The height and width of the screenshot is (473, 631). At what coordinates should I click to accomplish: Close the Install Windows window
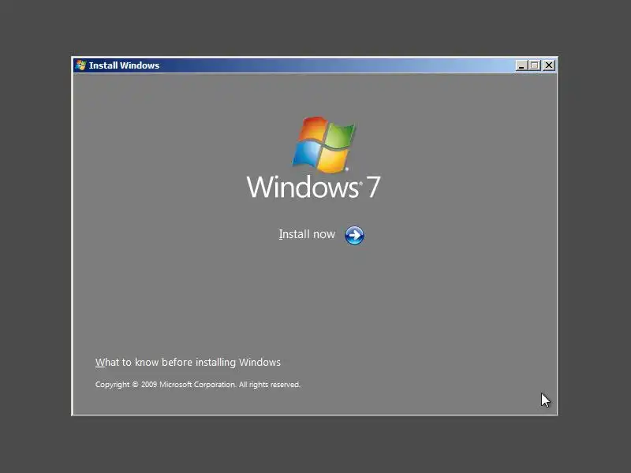tap(549, 65)
